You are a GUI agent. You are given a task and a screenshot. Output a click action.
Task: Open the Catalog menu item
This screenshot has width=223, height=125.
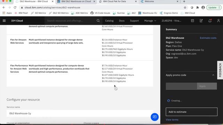coord(109,21)
